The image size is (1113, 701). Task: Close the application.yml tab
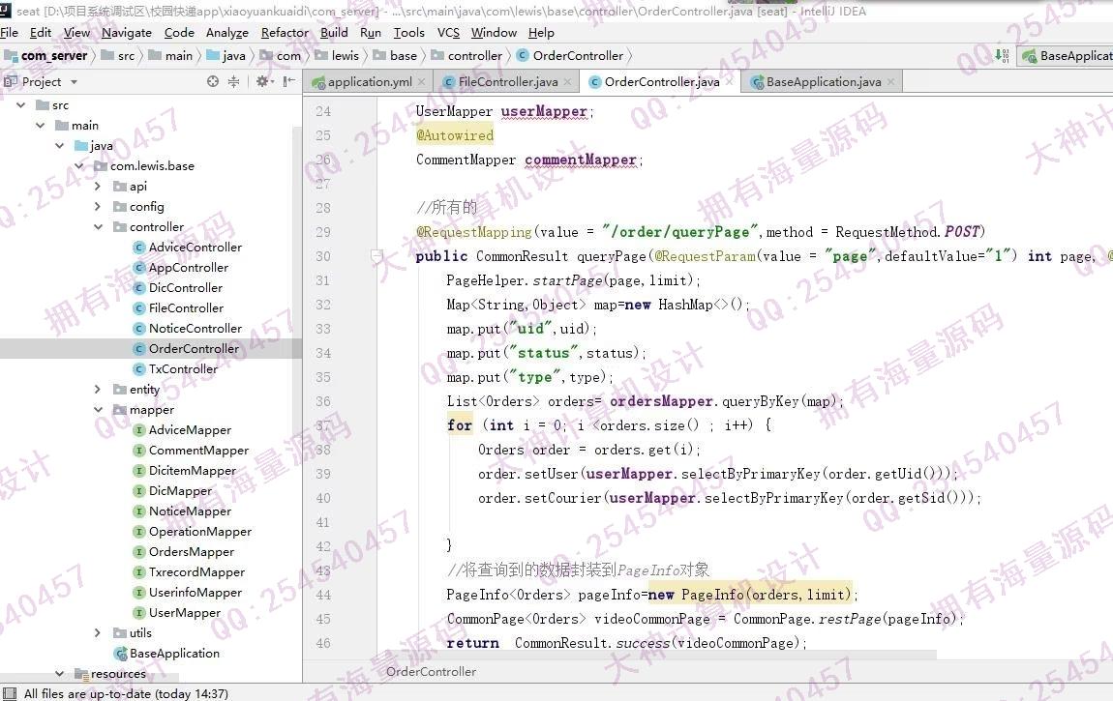coord(422,81)
